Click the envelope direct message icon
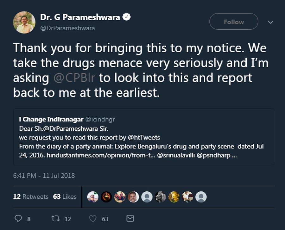The width and height of the screenshot is (285, 230). click(130, 219)
